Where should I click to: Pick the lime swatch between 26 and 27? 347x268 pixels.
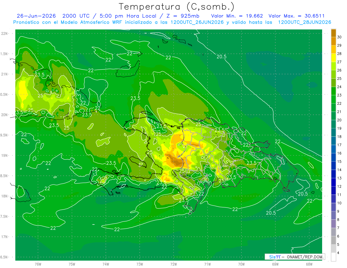333,66
